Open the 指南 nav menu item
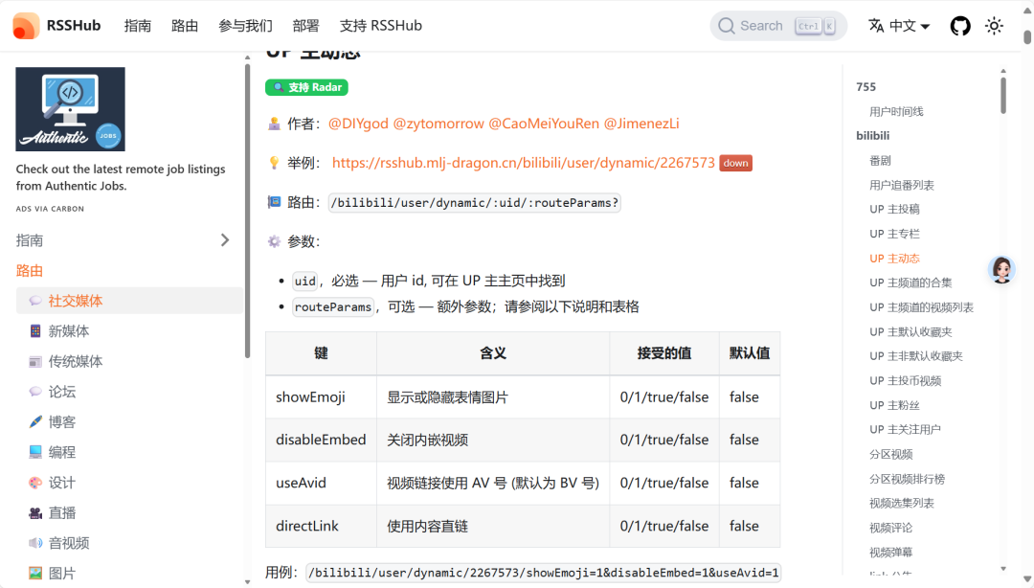The image size is (1034, 588). (138, 26)
